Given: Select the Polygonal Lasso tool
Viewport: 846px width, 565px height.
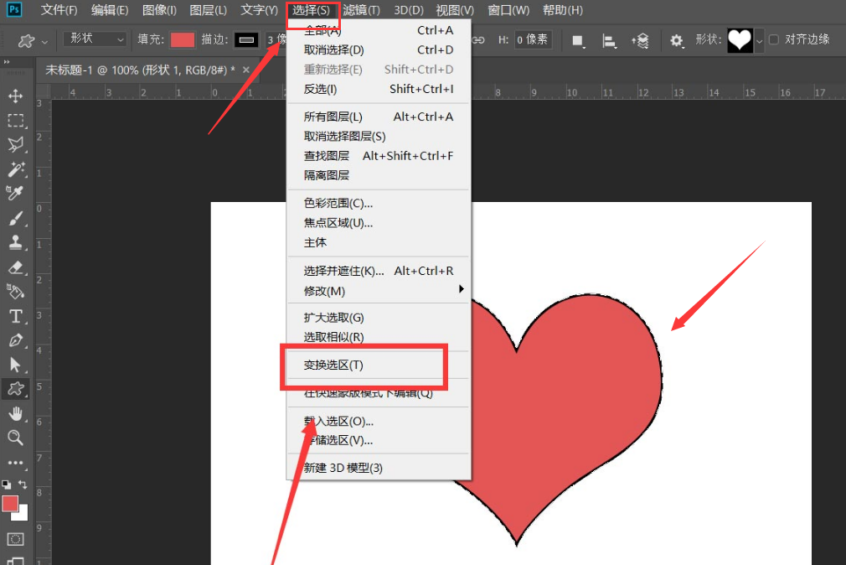Looking at the screenshot, I should tap(15, 144).
